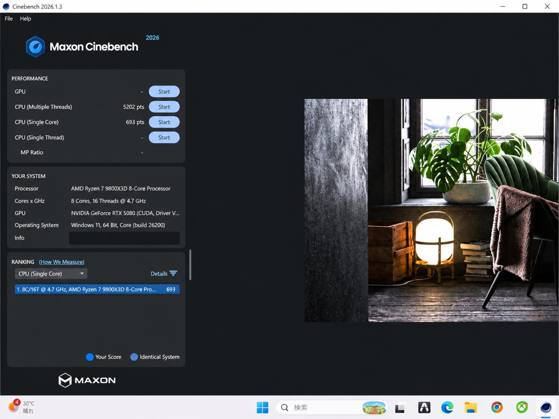Start the CPU (Multiple Threads) test
Image resolution: width=559 pixels, height=419 pixels.
pos(164,107)
